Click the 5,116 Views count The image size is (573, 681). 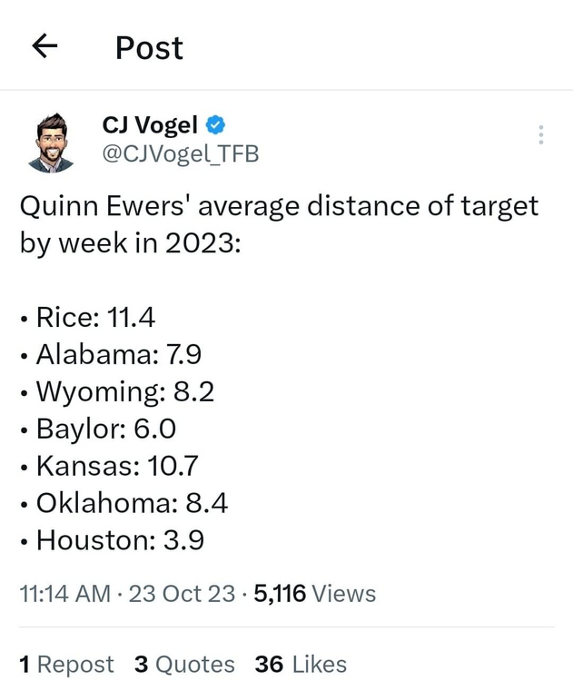click(314, 594)
